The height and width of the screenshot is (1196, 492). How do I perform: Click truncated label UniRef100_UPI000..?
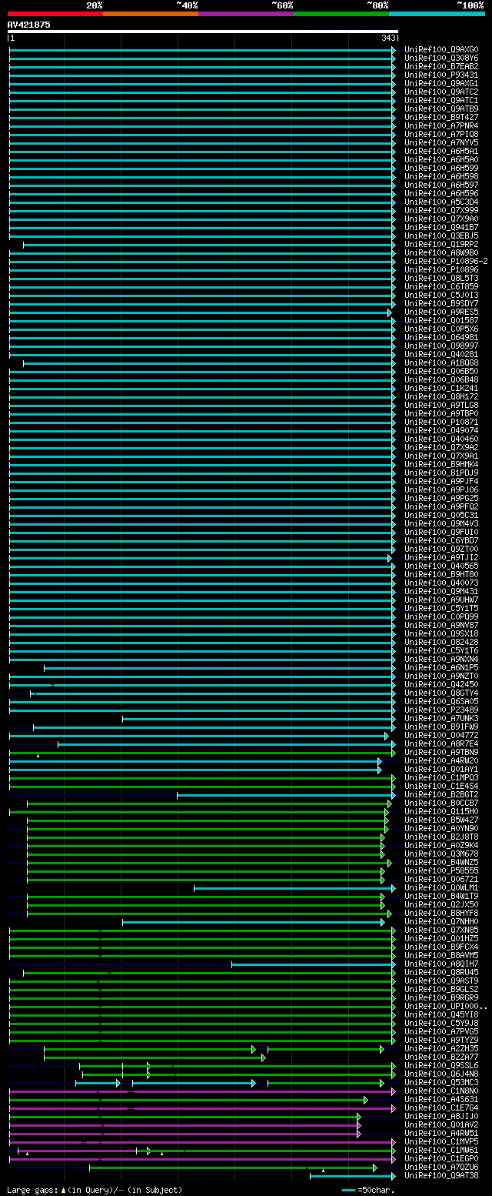(x=446, y=1007)
